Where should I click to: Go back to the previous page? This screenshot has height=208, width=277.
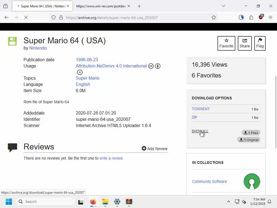point(6,17)
